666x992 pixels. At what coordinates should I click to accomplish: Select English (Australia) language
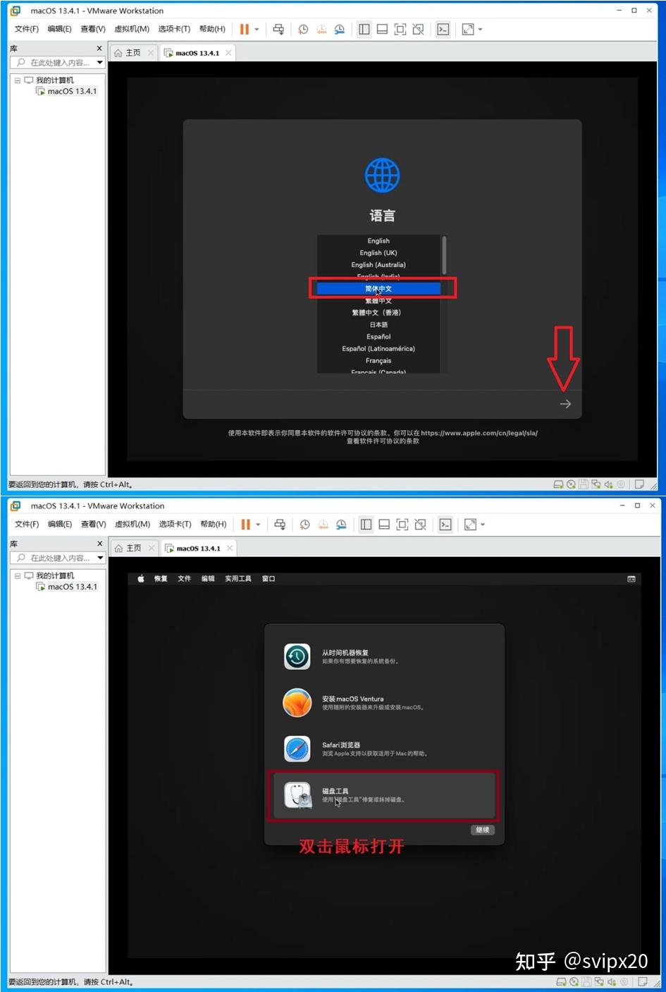coord(378,265)
